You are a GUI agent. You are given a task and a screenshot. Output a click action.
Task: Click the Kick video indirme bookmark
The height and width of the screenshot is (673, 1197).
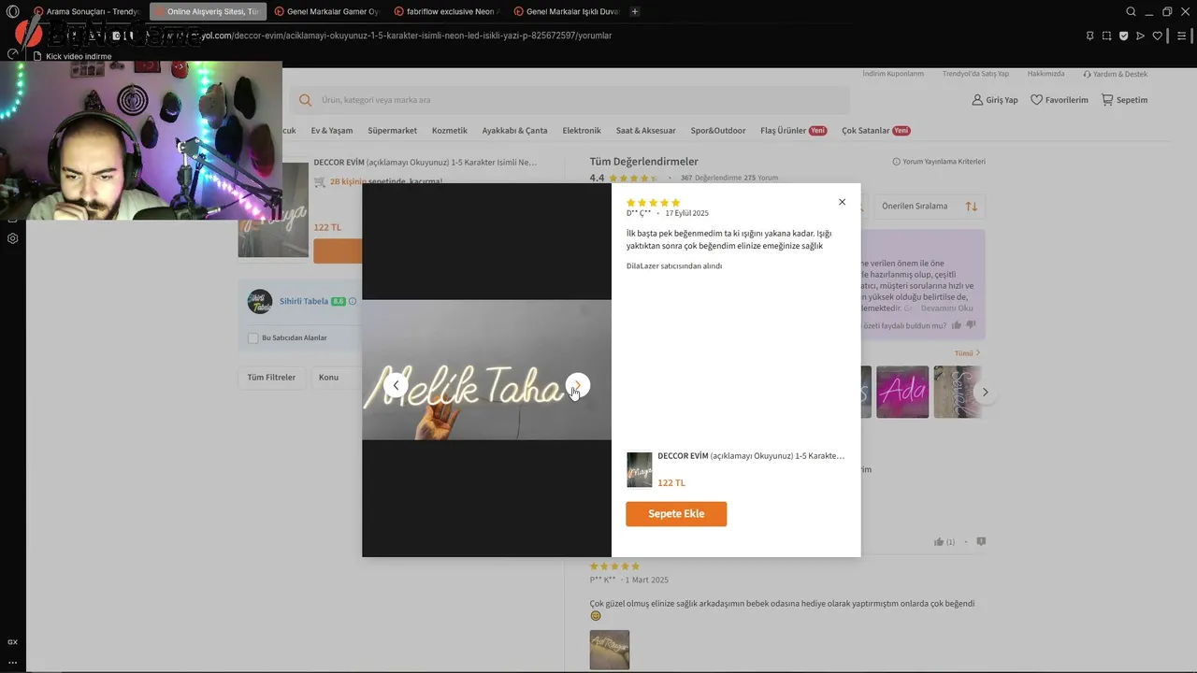click(x=73, y=56)
